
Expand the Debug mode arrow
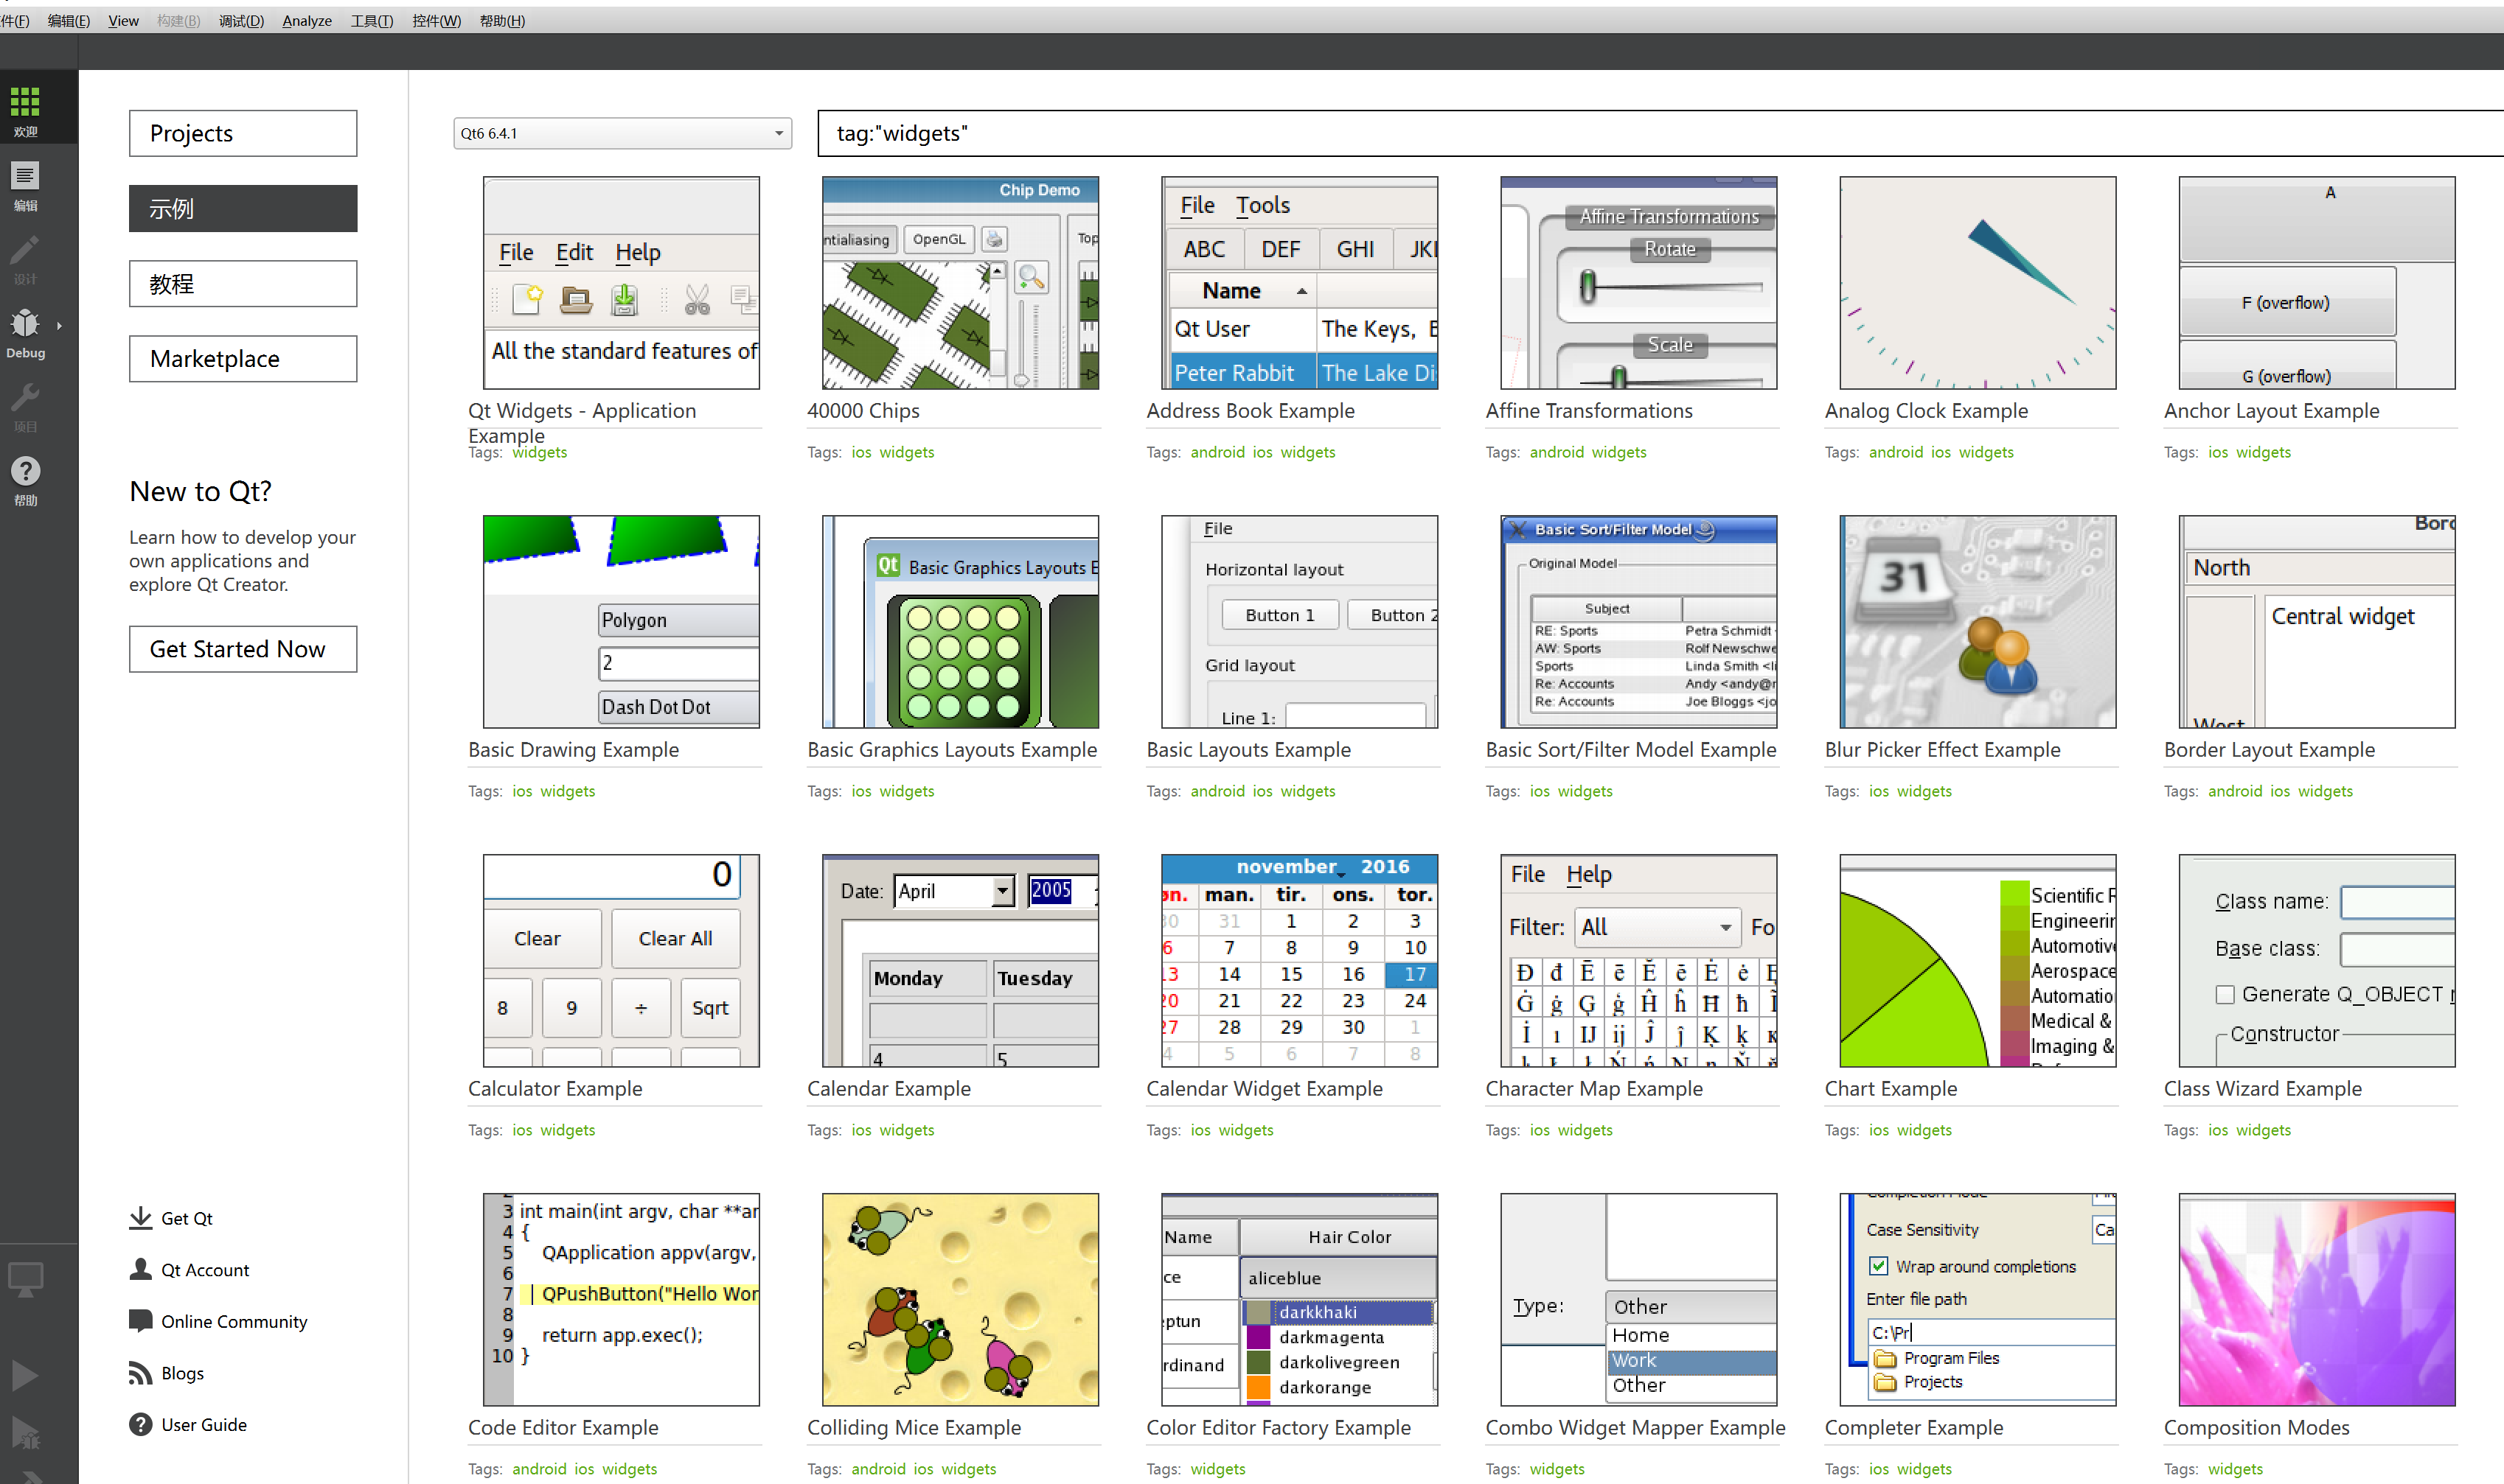point(59,325)
